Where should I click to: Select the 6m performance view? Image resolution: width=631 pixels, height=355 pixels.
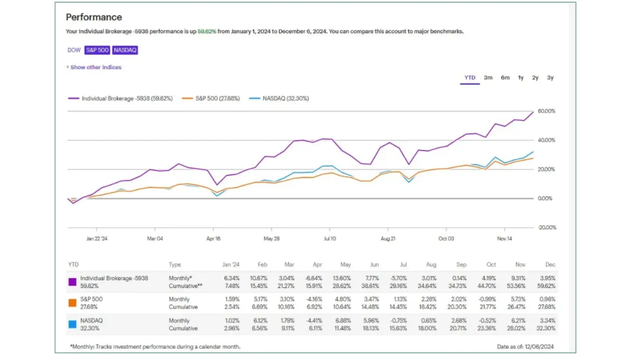click(x=504, y=77)
